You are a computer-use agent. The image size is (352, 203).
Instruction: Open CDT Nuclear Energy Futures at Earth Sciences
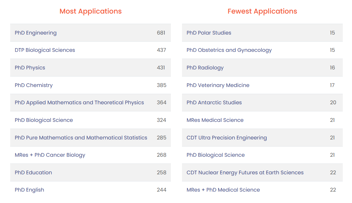[x=262, y=172]
